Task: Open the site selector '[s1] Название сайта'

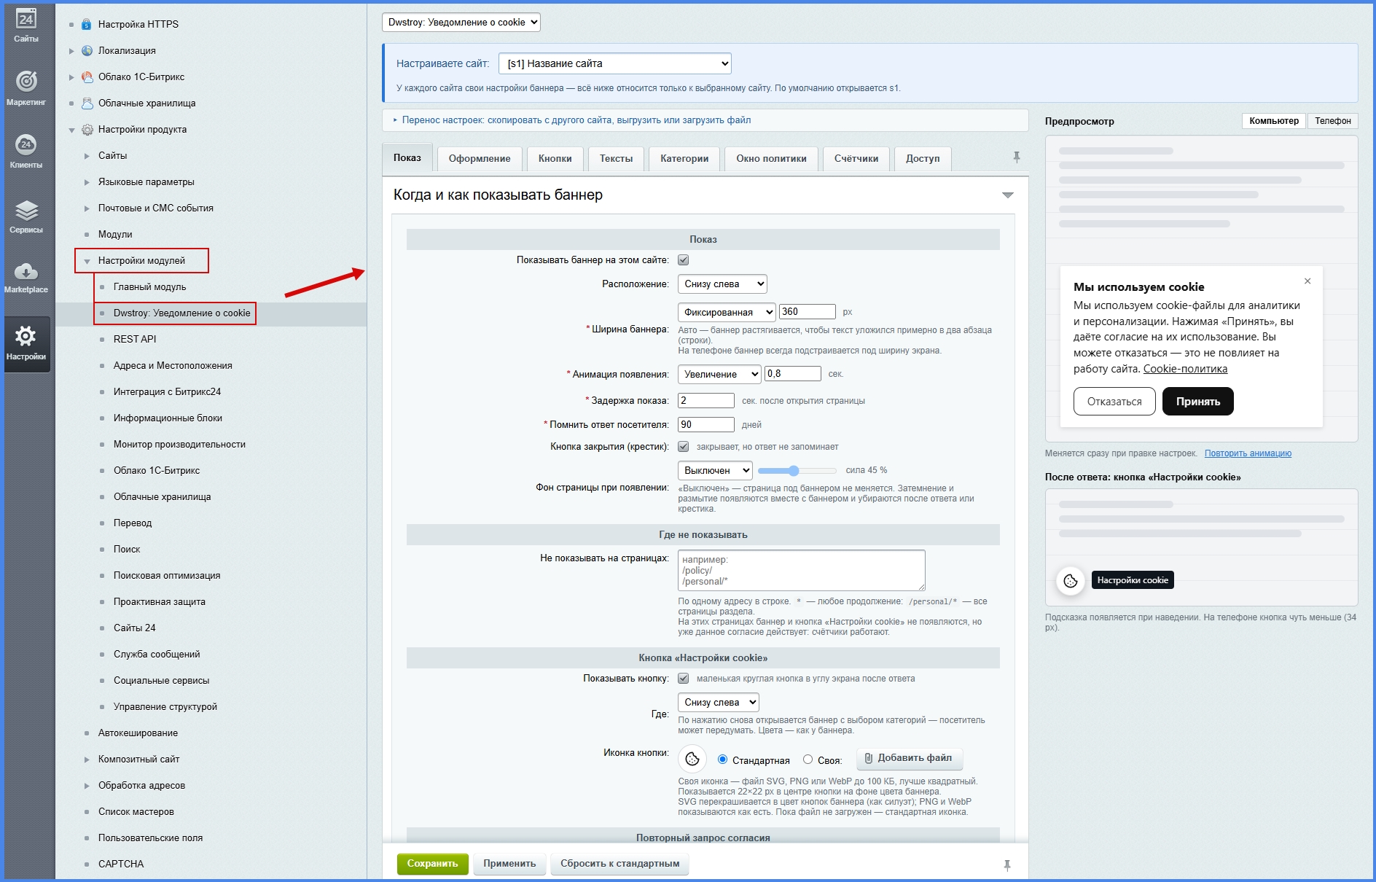Action: click(x=615, y=63)
